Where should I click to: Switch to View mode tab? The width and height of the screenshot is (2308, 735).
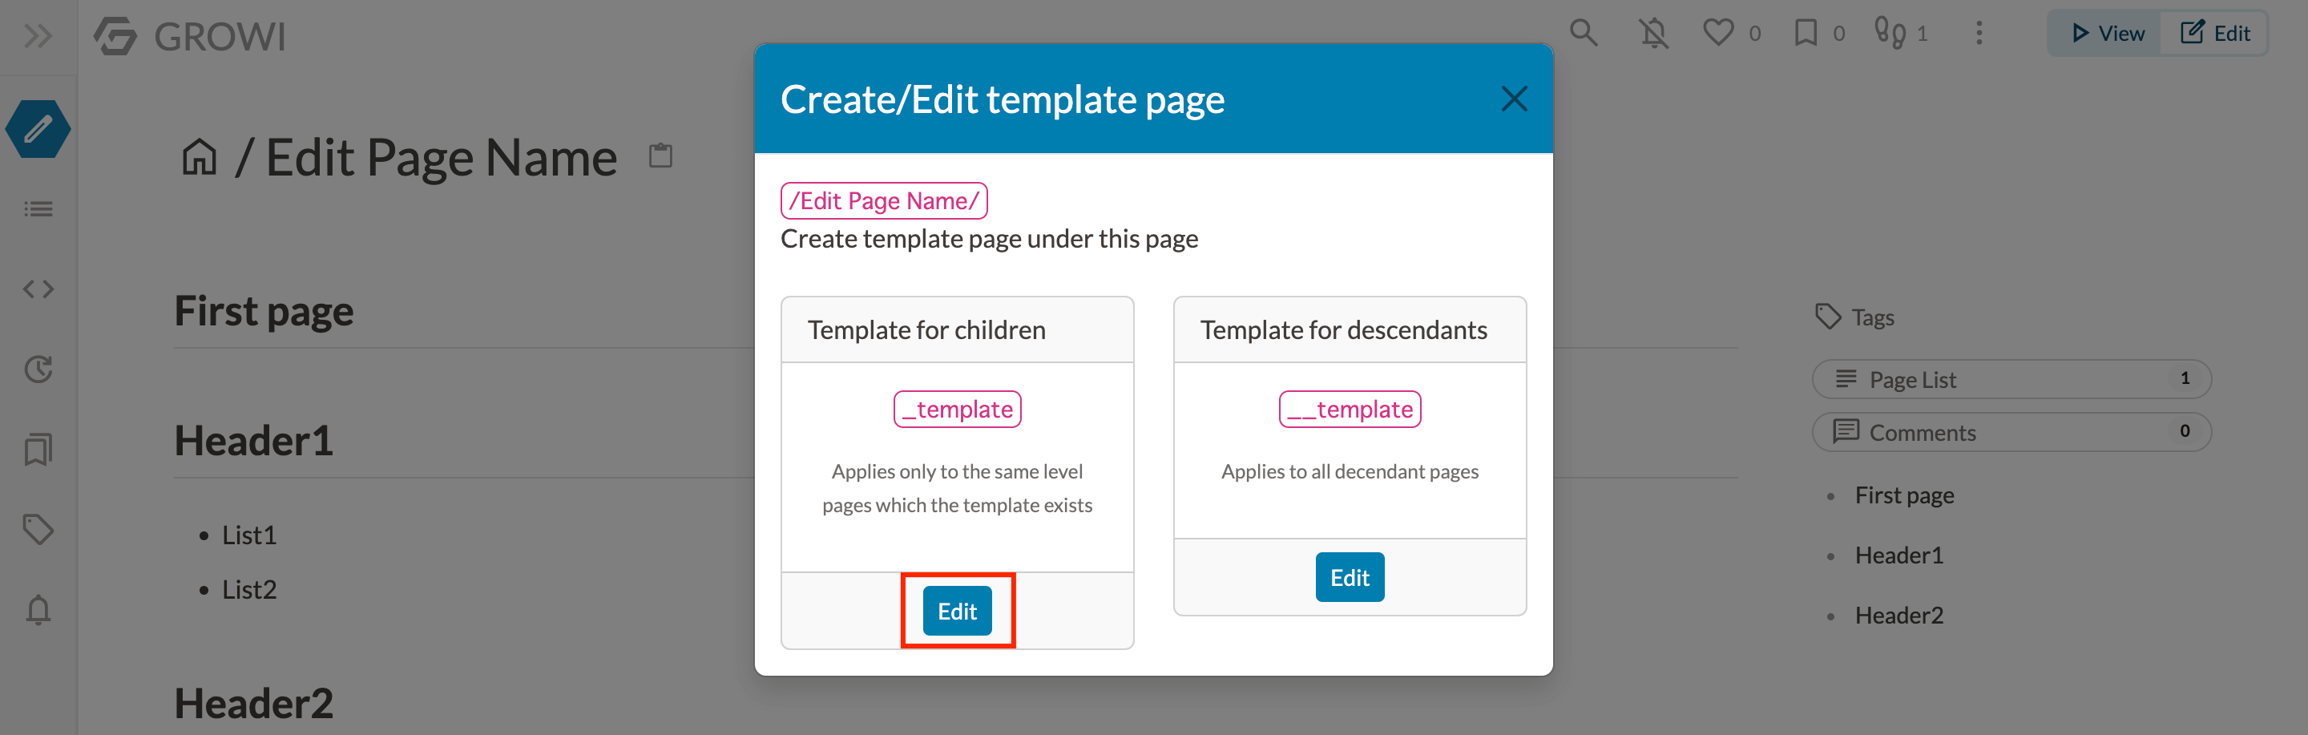click(x=2105, y=33)
